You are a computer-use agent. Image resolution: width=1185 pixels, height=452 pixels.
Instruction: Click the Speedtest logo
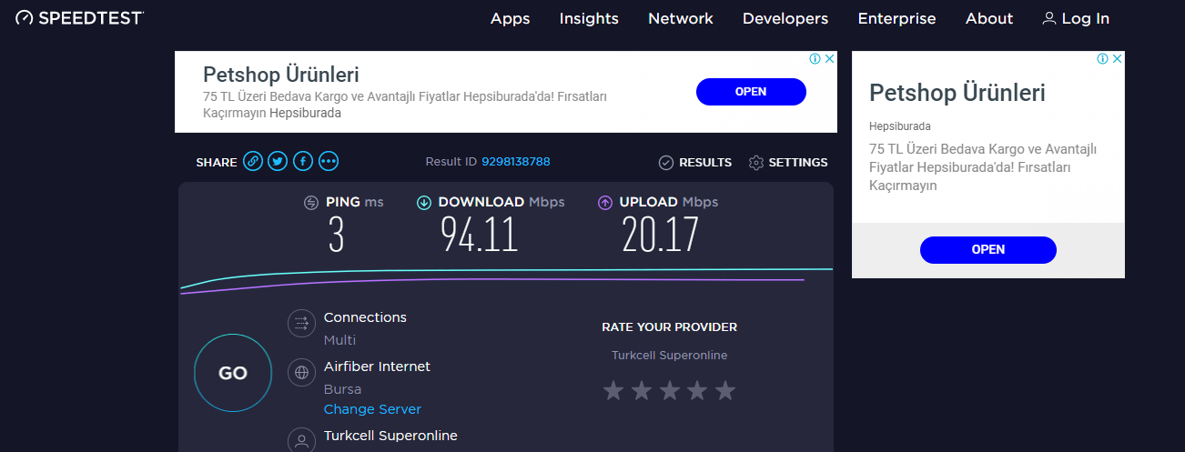pos(80,18)
